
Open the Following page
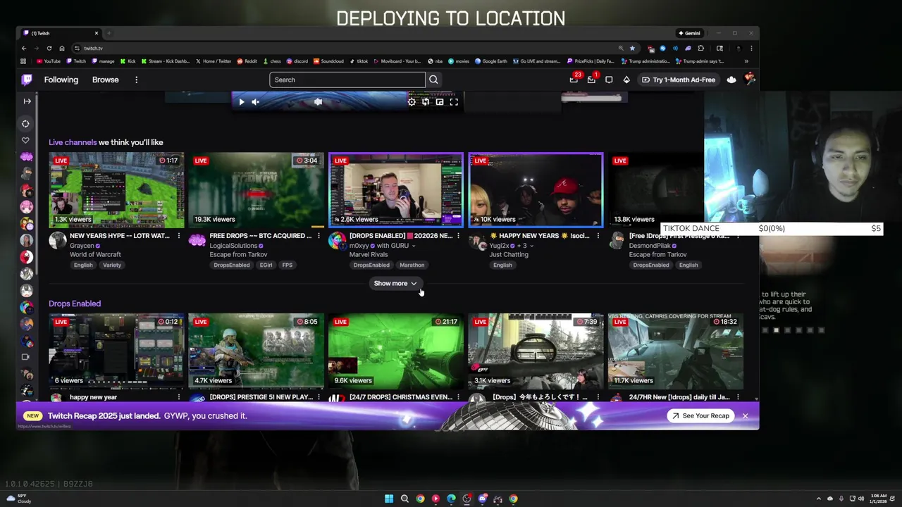[61, 80]
